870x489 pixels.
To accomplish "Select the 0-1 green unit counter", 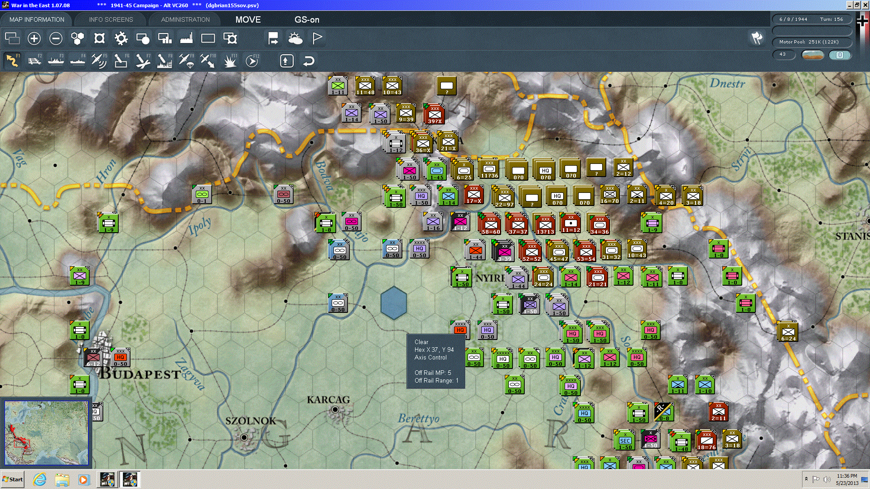I will pyautogui.click(x=202, y=194).
